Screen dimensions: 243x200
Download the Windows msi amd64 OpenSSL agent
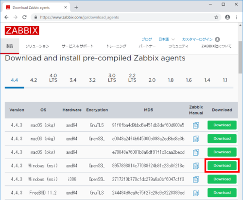tap(222, 165)
